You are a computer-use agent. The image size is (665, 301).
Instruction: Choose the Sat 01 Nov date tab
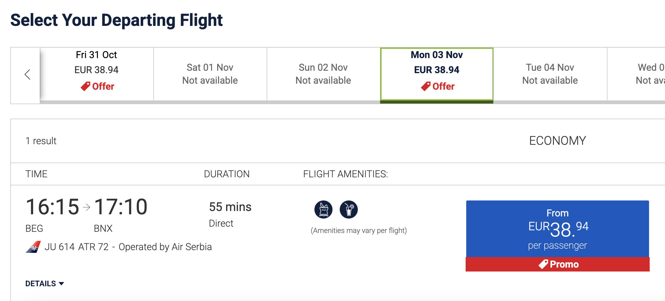[210, 74]
